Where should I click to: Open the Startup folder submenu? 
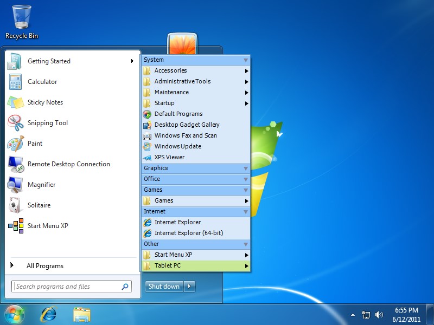coord(196,103)
